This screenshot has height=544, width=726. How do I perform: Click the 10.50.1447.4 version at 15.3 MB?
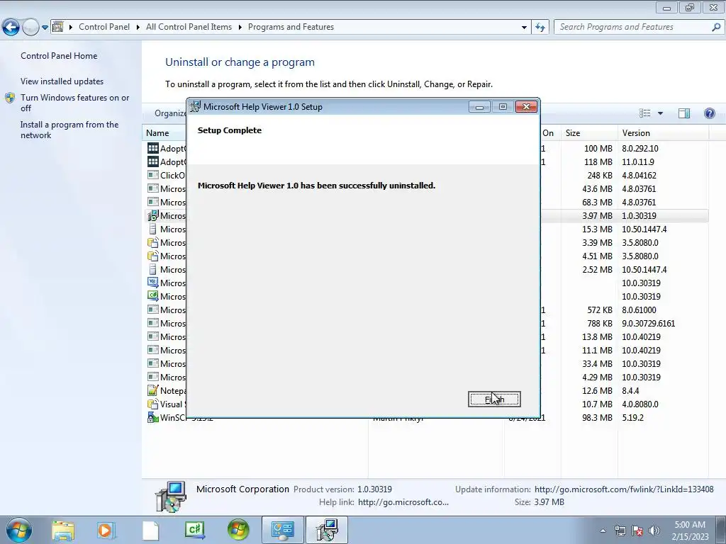(x=644, y=229)
